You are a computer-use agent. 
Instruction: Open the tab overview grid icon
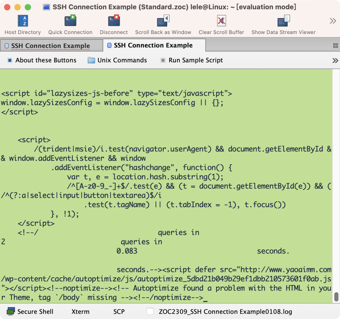click(335, 46)
